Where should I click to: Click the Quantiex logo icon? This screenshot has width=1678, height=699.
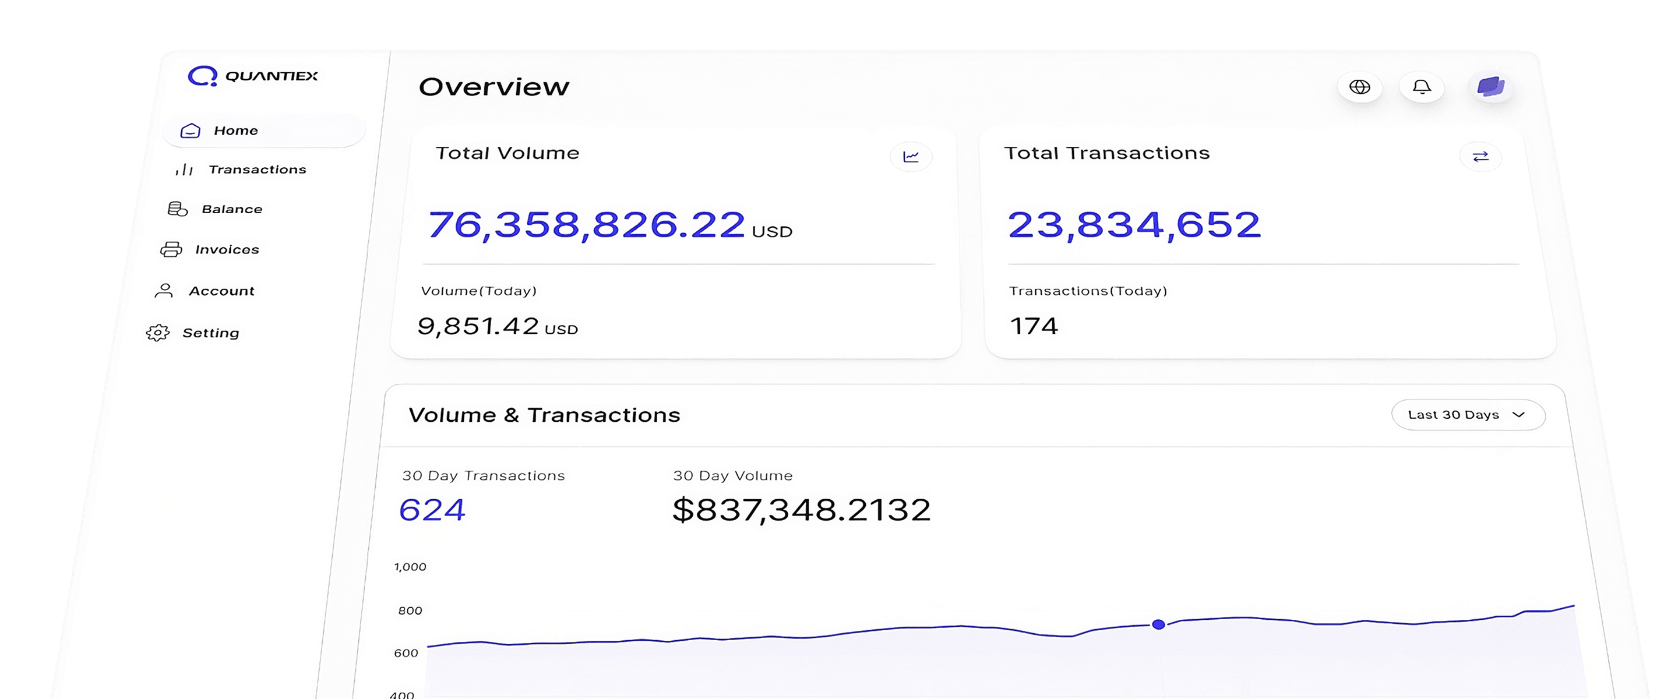[202, 76]
